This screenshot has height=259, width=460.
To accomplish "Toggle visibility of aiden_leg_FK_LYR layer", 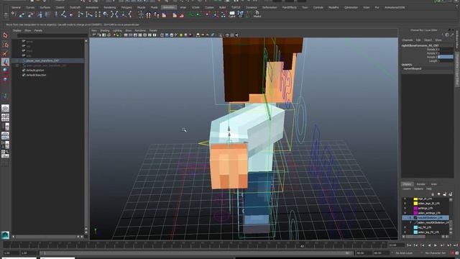I will point(405,232).
